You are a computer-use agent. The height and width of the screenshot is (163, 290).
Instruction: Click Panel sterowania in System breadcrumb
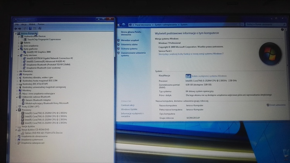coord(143,25)
